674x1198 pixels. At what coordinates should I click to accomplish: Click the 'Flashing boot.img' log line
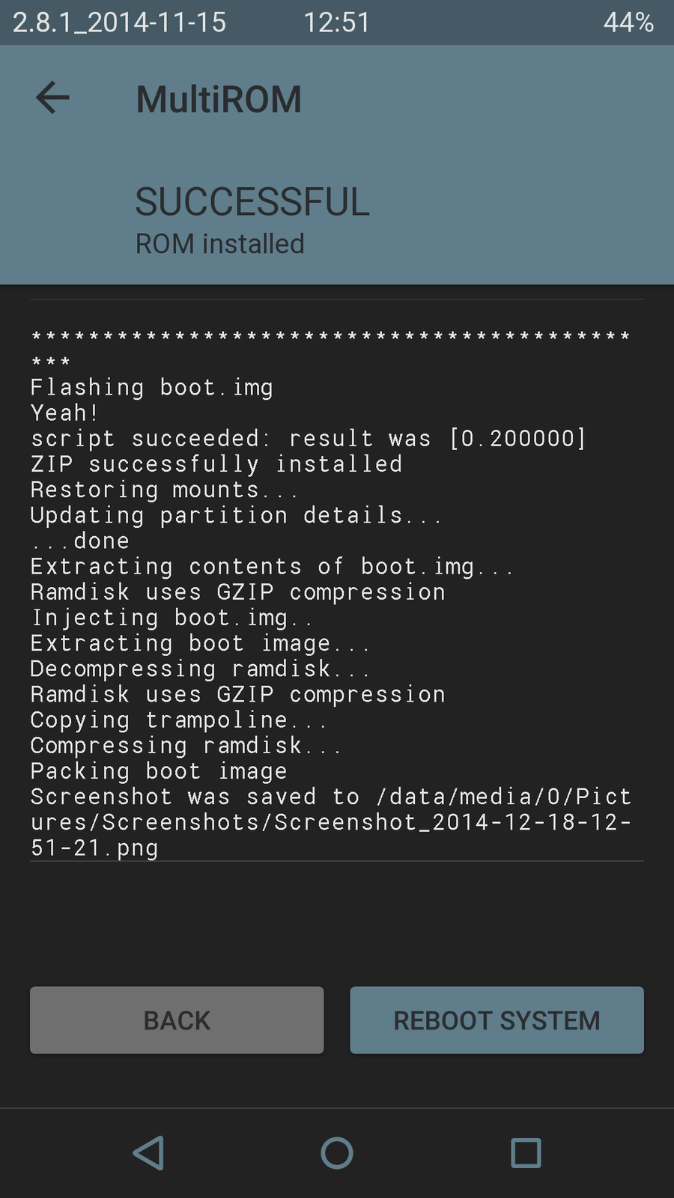click(152, 388)
